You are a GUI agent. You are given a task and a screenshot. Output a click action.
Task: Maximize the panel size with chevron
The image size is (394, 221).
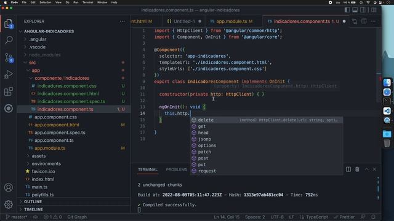(x=366, y=169)
